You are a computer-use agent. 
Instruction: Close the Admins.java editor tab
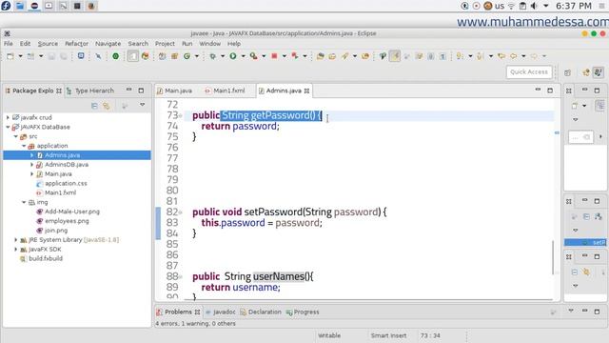[306, 91]
